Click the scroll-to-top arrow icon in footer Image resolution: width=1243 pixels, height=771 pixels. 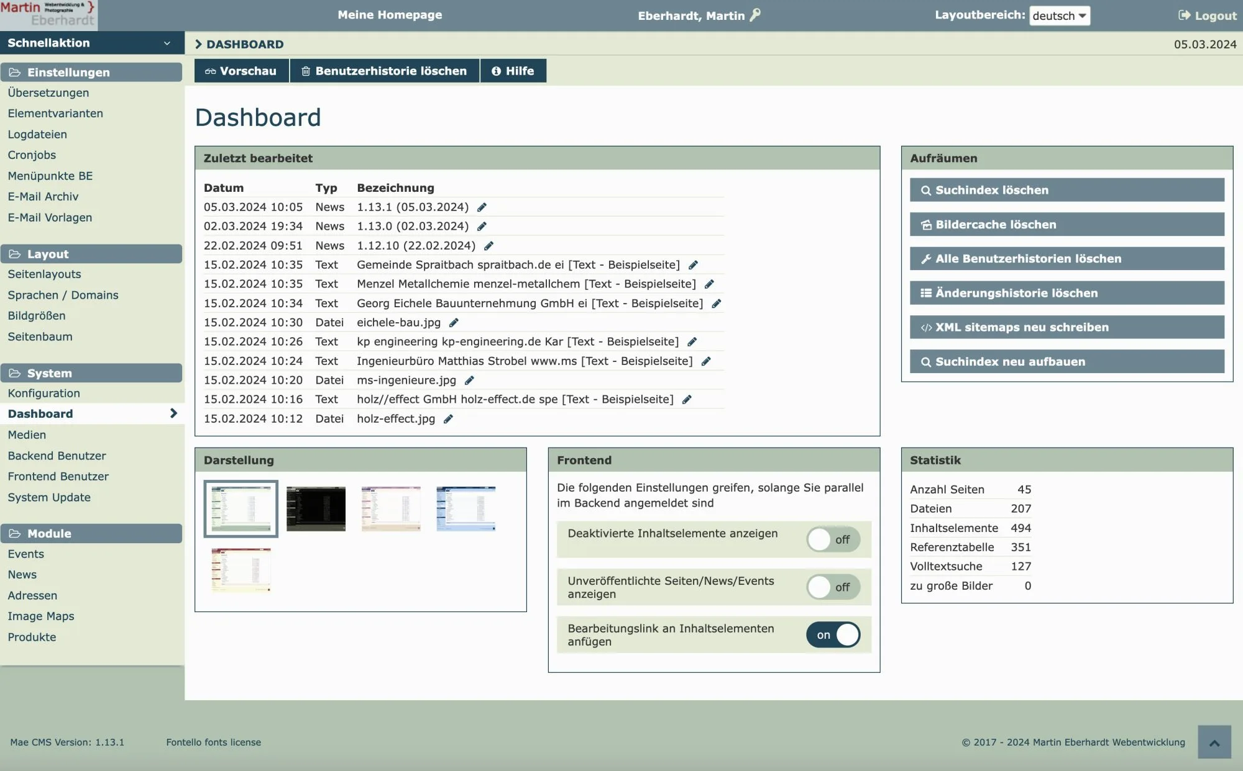coord(1214,742)
